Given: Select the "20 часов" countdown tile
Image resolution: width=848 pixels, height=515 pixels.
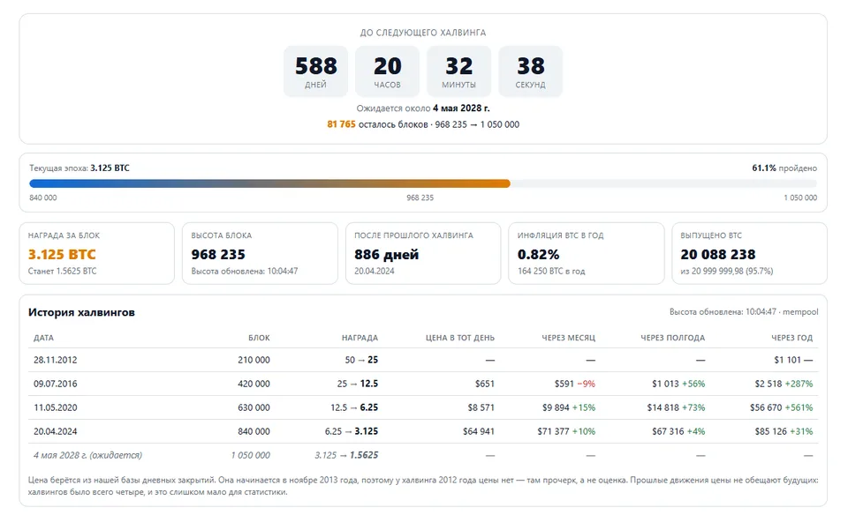Looking at the screenshot, I should click(387, 71).
